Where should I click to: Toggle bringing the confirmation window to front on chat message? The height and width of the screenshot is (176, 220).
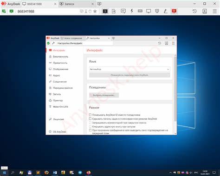(90, 130)
